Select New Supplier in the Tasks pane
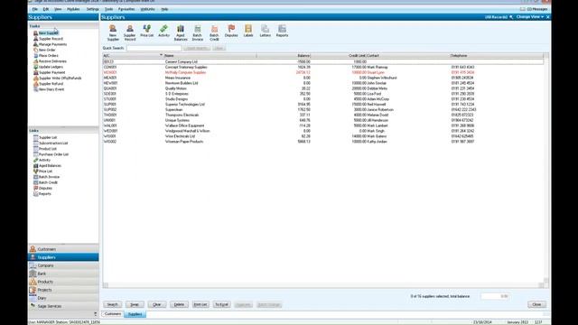 46,32
